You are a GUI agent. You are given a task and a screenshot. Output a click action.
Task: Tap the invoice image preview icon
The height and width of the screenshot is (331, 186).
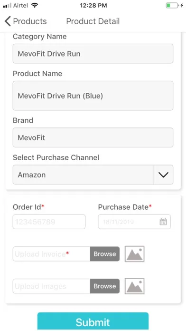tap(134, 254)
